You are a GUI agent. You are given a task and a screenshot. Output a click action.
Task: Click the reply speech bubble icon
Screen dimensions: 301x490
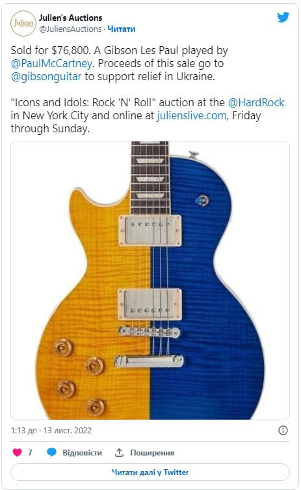[51, 452]
